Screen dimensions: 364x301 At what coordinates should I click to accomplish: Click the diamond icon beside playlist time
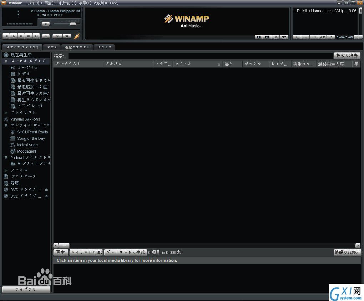pos(358,37)
